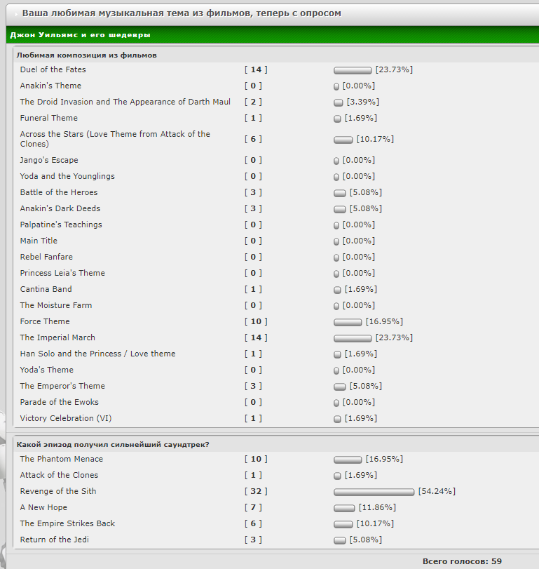Click the 'Victory Celebration (VI)' option
Screen dimensions: 539x569
pos(66,418)
